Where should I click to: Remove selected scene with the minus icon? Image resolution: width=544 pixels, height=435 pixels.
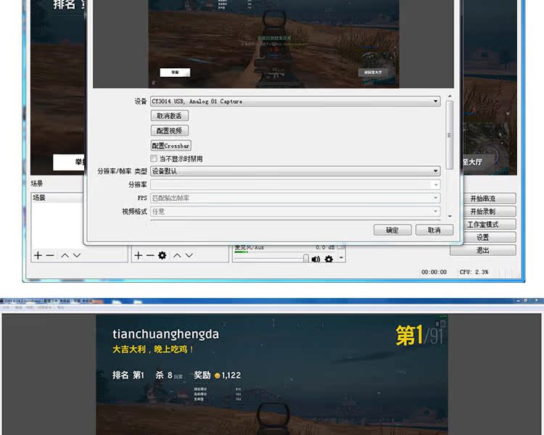(50, 256)
